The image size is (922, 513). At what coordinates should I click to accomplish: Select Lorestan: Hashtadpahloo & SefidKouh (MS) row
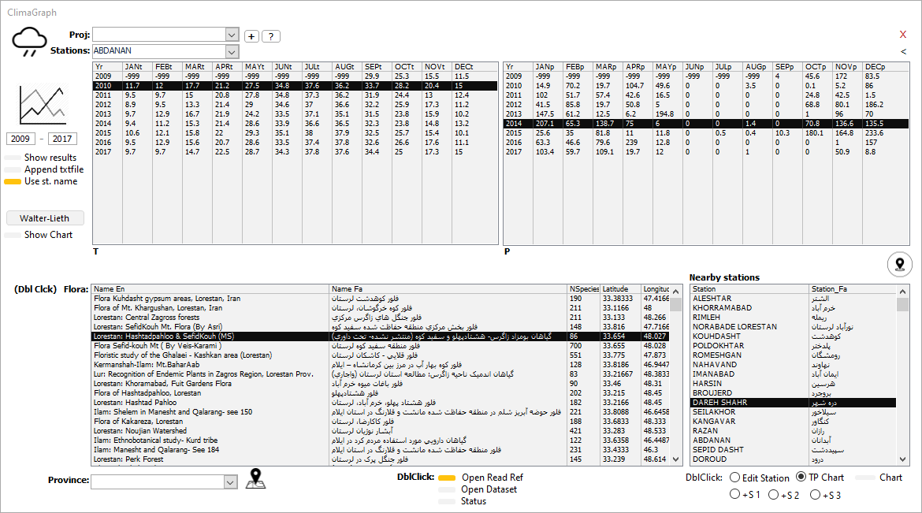point(381,336)
